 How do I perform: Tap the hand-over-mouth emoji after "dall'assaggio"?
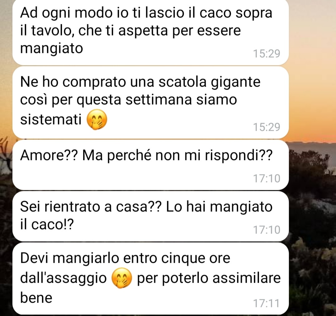(x=122, y=278)
